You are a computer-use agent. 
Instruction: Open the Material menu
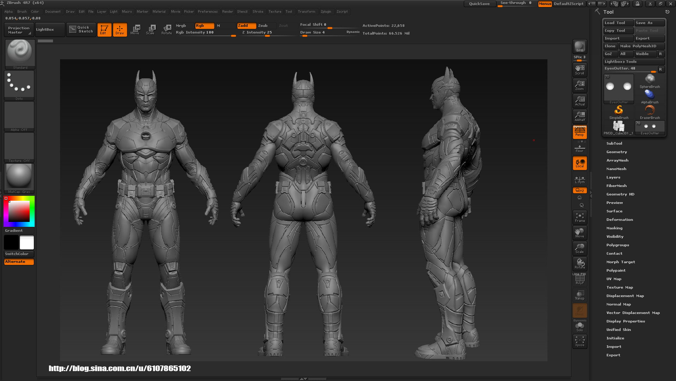(159, 12)
